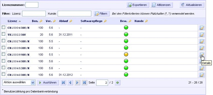Click the green status light of TE150225MN
Viewport: 213px width, 95px height.
click(126, 34)
